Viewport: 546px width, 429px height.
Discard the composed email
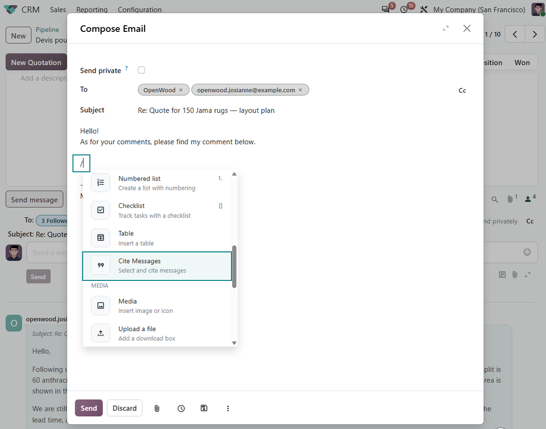click(x=125, y=408)
